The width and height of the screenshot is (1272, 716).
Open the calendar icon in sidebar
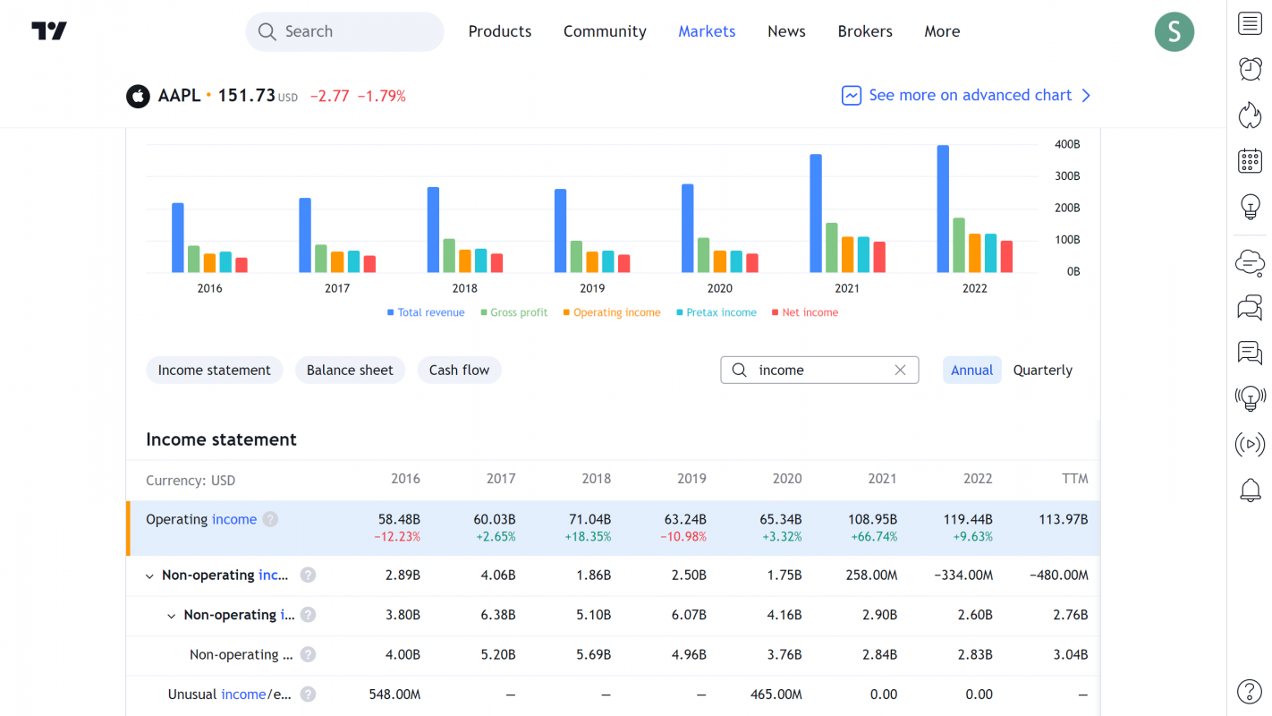pos(1250,161)
